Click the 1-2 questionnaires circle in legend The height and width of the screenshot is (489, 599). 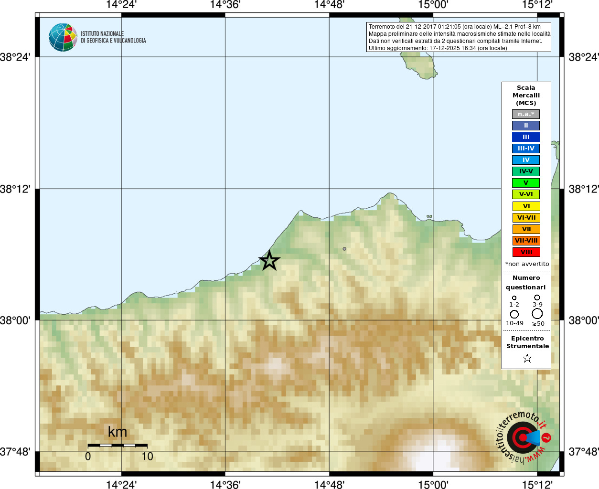(514, 298)
